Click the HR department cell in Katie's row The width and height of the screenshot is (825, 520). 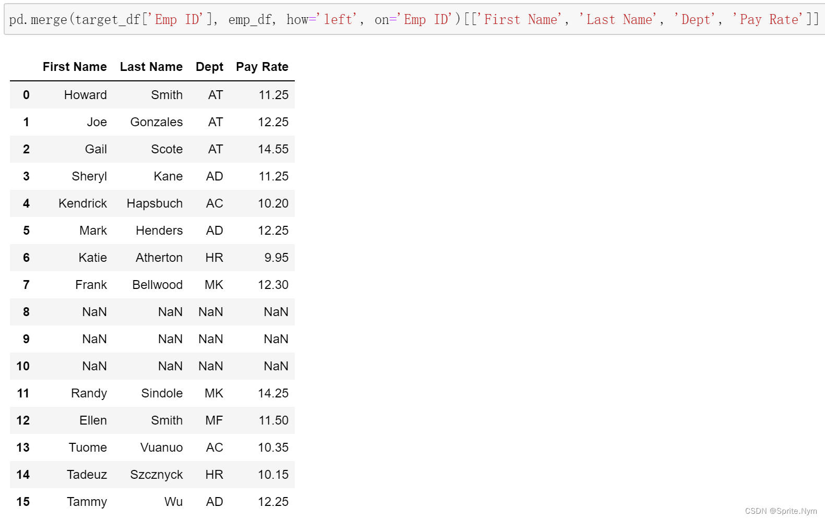[214, 258]
